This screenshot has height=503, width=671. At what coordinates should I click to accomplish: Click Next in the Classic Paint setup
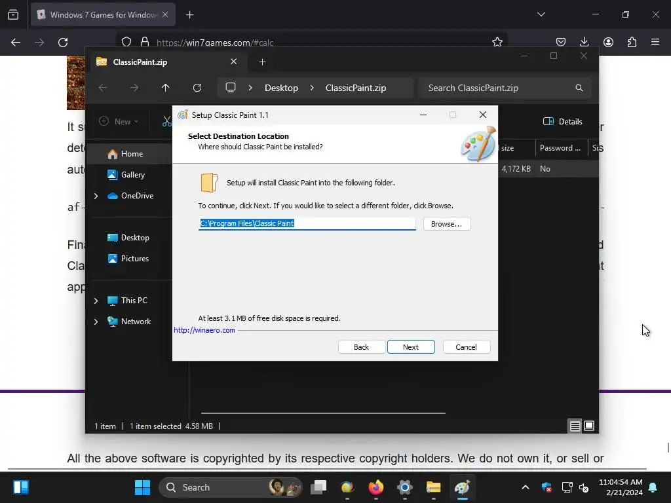[x=411, y=347]
